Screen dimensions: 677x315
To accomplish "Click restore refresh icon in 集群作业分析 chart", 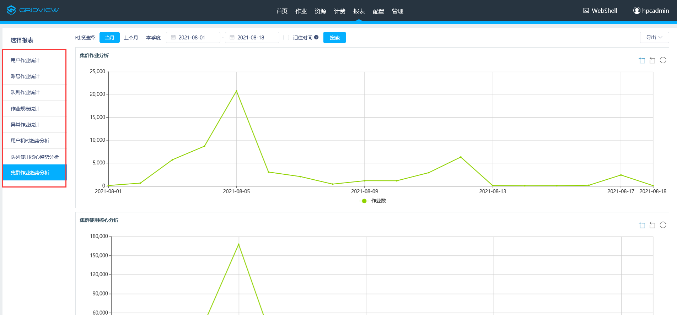I will pos(663,60).
